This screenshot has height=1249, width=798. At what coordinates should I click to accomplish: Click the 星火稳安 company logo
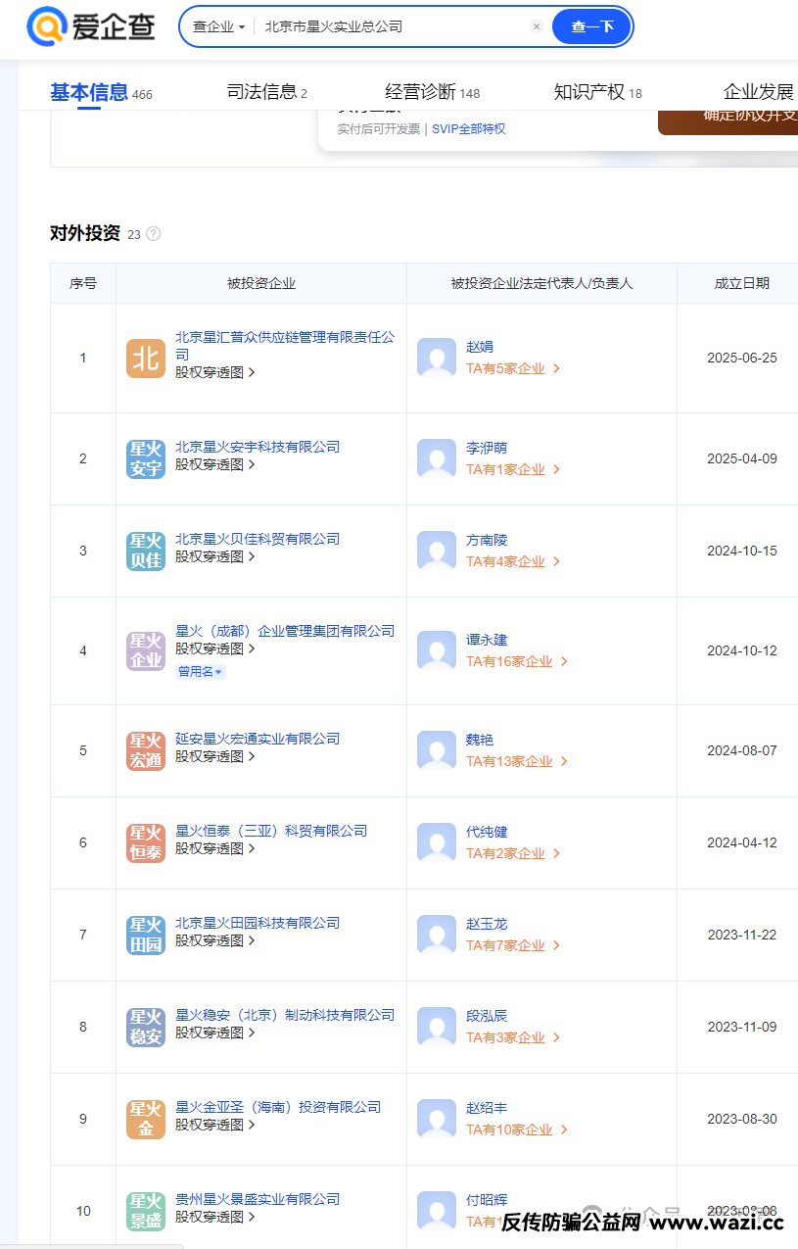146,1027
